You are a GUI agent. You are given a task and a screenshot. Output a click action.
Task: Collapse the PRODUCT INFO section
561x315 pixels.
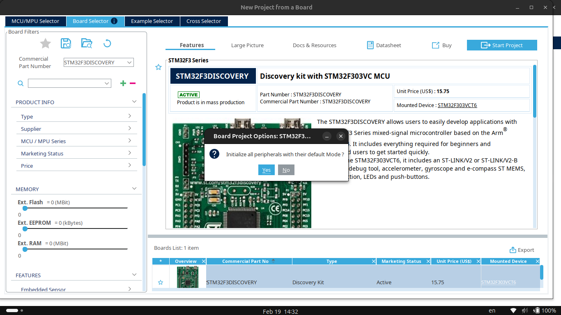click(134, 102)
